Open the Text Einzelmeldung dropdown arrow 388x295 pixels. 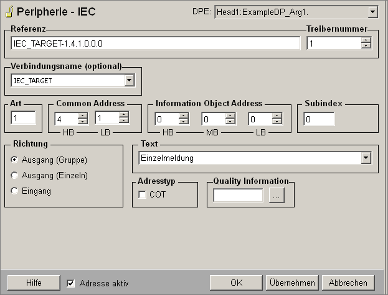tap(366, 158)
